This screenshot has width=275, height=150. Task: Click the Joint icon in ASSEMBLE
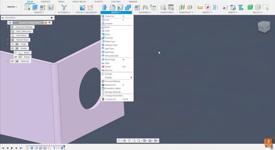click(x=145, y=7)
